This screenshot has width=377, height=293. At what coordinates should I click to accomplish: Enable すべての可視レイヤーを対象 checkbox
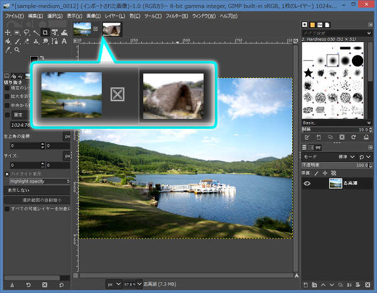pos(7,207)
